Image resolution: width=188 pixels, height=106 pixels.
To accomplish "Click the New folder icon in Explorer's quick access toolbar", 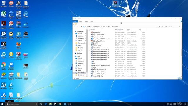I will click(x=76, y=24).
